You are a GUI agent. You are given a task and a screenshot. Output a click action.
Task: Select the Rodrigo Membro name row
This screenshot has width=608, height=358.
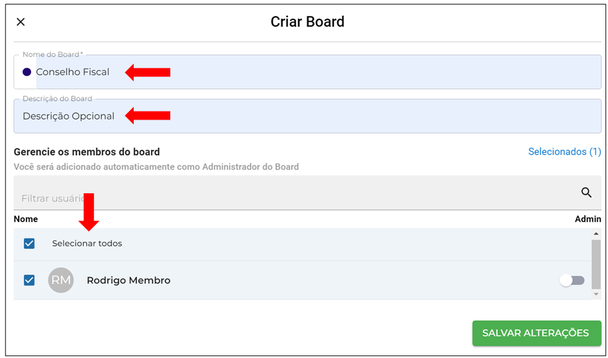pos(303,280)
